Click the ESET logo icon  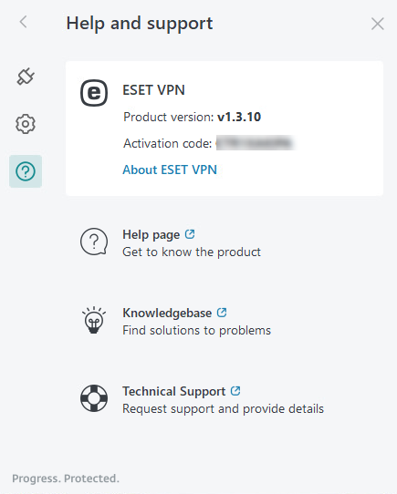(94, 93)
